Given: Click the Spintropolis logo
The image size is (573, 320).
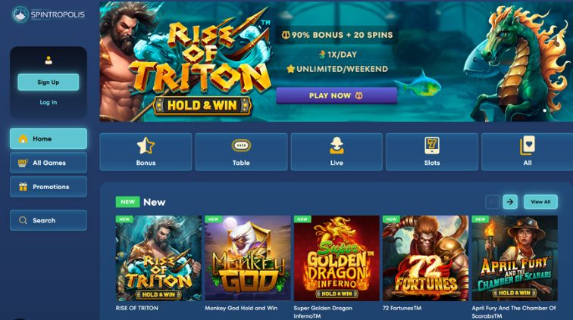Looking at the screenshot, I should pyautogui.click(x=49, y=14).
